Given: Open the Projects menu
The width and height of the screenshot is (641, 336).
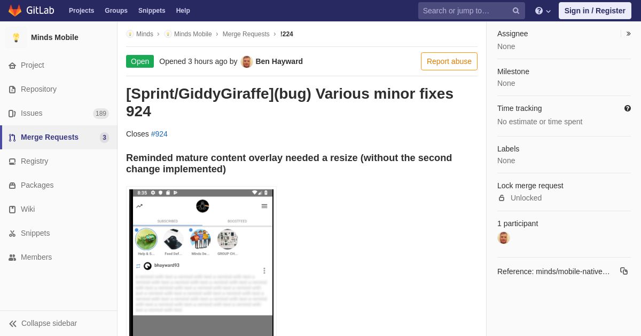Looking at the screenshot, I should pyautogui.click(x=81, y=11).
